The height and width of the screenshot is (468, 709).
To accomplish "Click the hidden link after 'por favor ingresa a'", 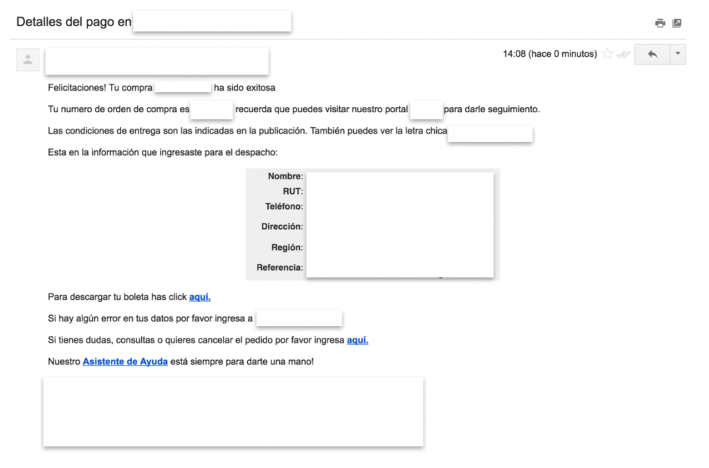I will pos(299,318).
